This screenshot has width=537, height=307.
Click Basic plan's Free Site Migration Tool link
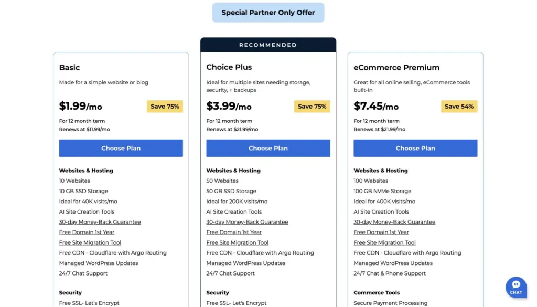(90, 242)
